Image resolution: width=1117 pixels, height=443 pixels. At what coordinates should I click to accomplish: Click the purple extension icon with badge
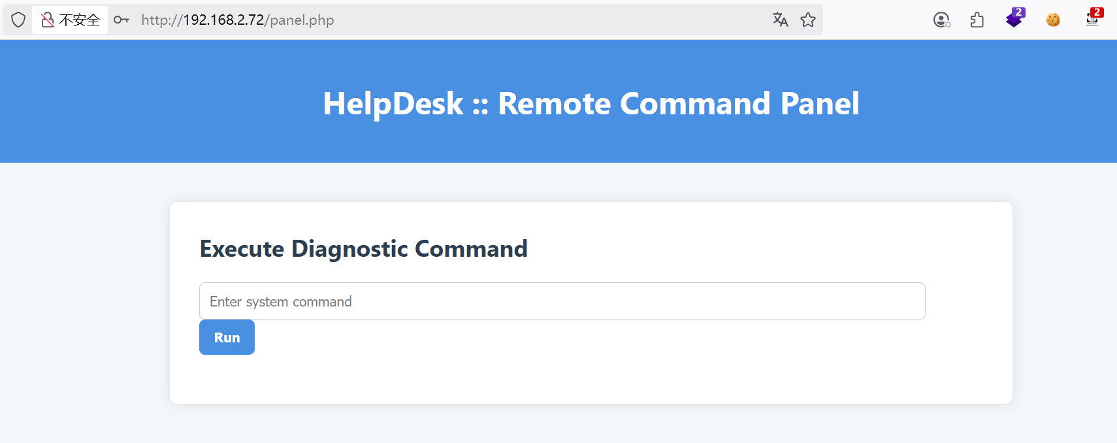1014,18
